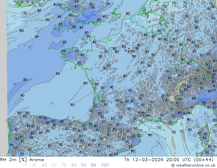Select the 60 legend value
Viewport: 217px width, 168px height.
click(x=54, y=165)
